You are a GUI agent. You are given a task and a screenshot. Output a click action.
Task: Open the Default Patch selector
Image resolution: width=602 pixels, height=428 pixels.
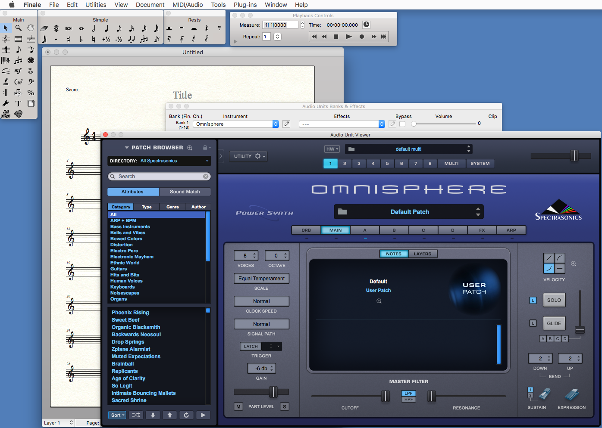pyautogui.click(x=408, y=212)
